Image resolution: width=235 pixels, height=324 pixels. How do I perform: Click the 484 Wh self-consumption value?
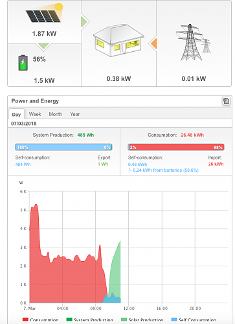23,165
